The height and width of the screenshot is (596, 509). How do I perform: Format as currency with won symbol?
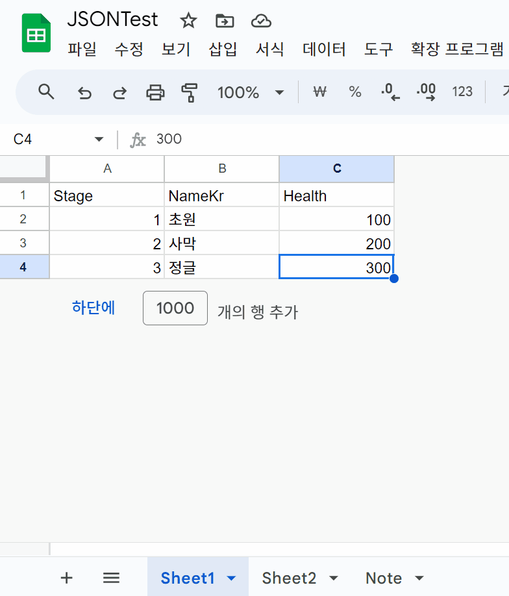pos(319,92)
